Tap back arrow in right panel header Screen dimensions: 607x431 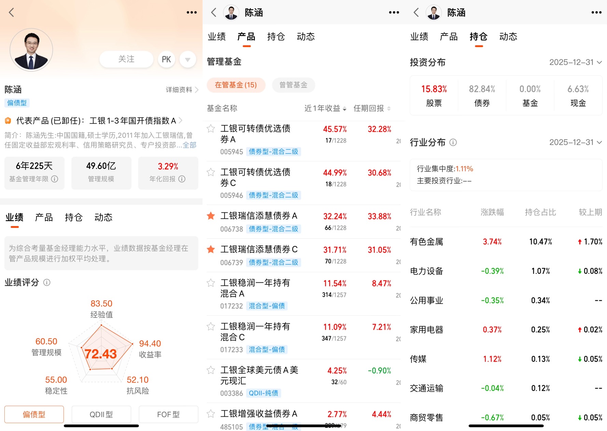[x=416, y=13]
